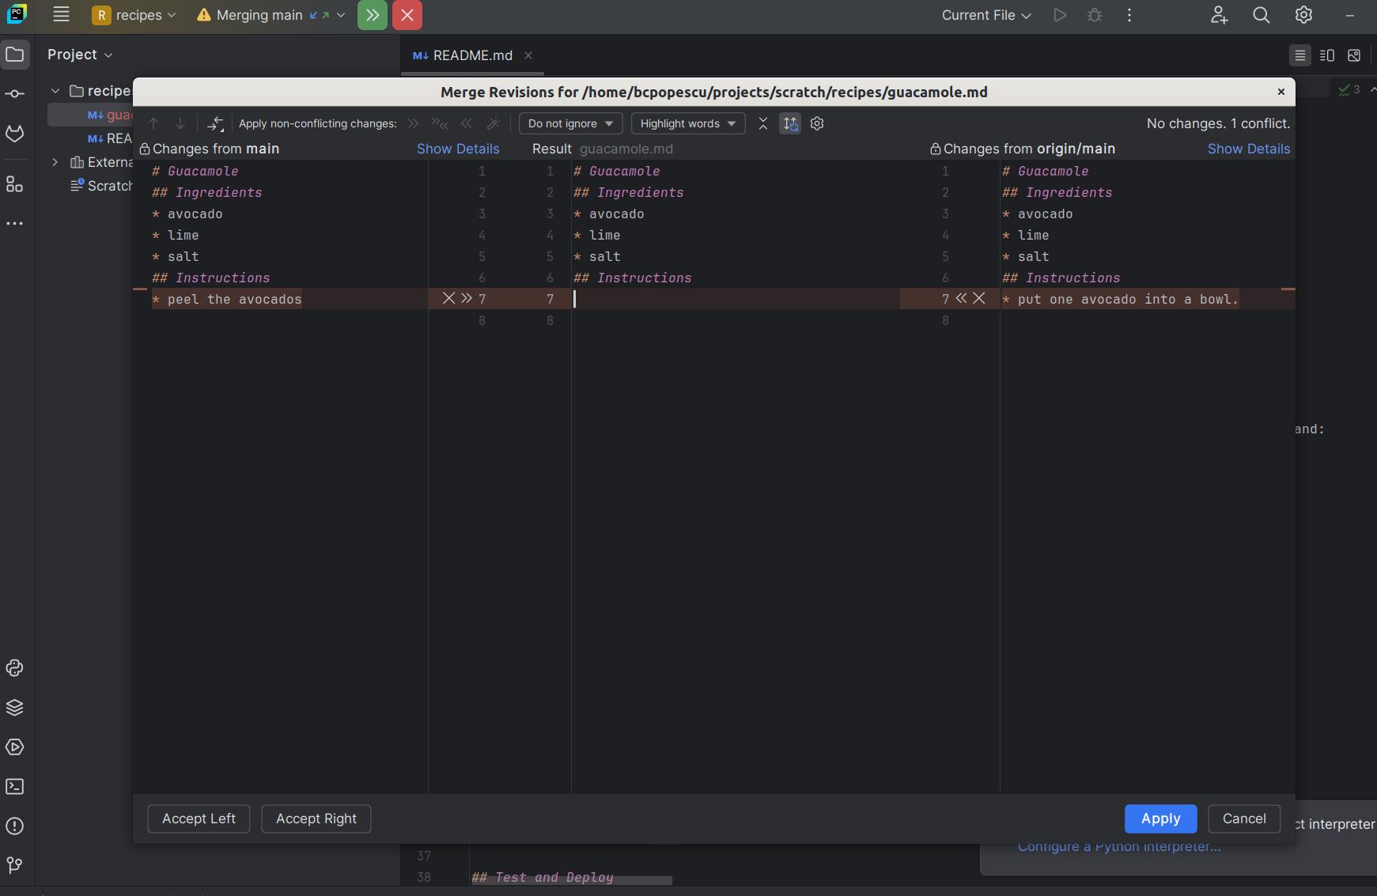Open the Merge Requests tool window
The height and width of the screenshot is (896, 1377).
15,134
